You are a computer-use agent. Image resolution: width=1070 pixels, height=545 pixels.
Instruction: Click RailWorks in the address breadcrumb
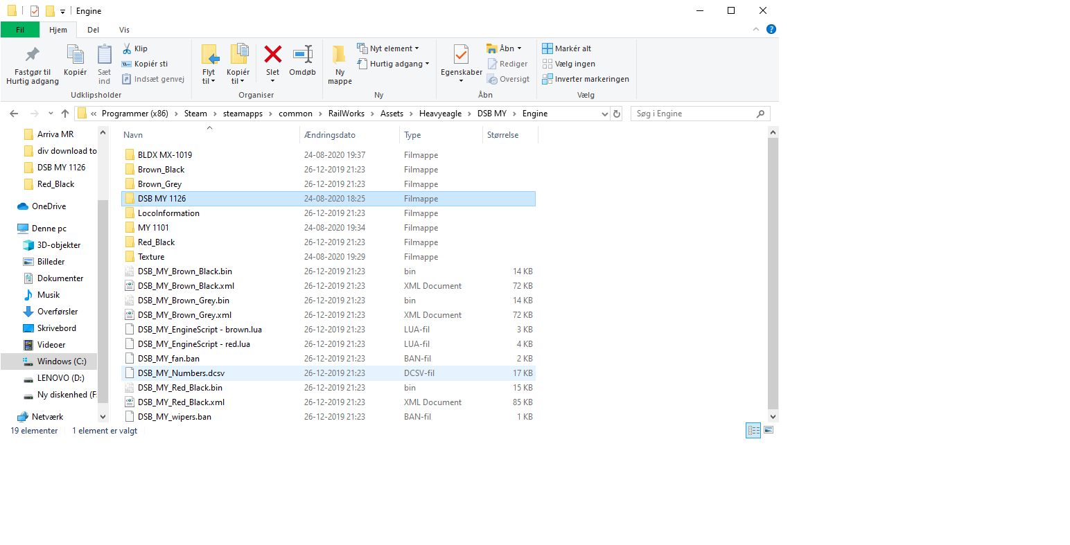pyautogui.click(x=346, y=114)
